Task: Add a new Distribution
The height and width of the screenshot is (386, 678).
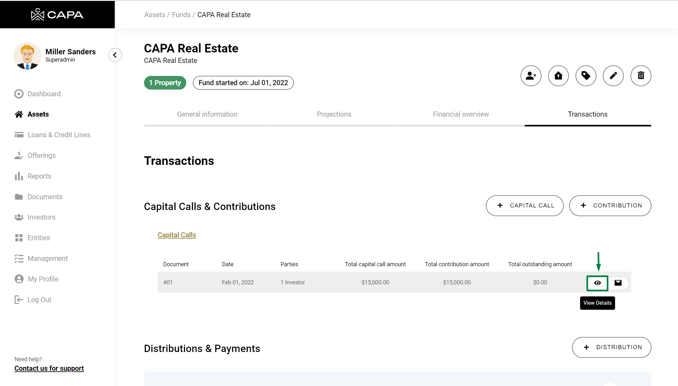Action: (611, 347)
